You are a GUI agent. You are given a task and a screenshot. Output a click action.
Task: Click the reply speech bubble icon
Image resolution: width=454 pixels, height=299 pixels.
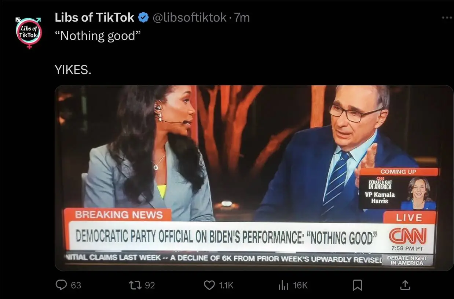(61, 285)
